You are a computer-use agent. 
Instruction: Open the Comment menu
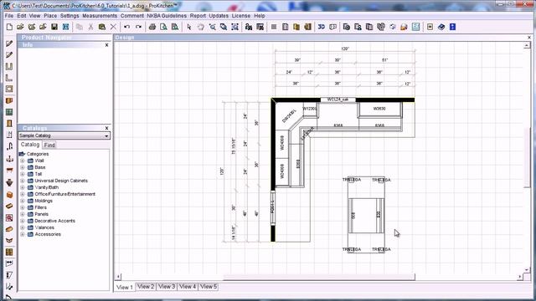(x=132, y=16)
